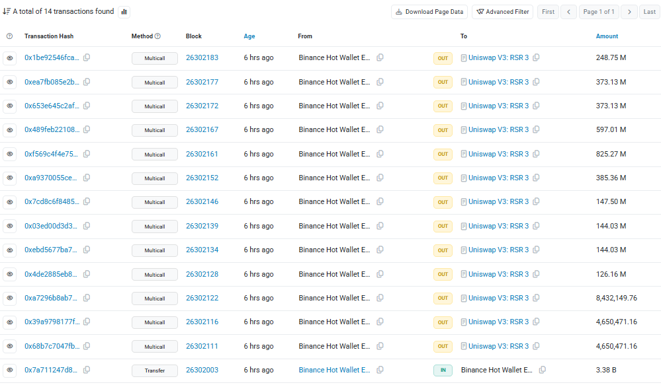Preview transaction 0x7cd8c6f8485 with eye icon
The image size is (661, 385).
(x=10, y=202)
